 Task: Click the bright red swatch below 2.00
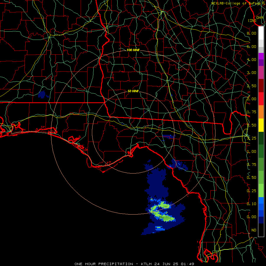point(261,99)
